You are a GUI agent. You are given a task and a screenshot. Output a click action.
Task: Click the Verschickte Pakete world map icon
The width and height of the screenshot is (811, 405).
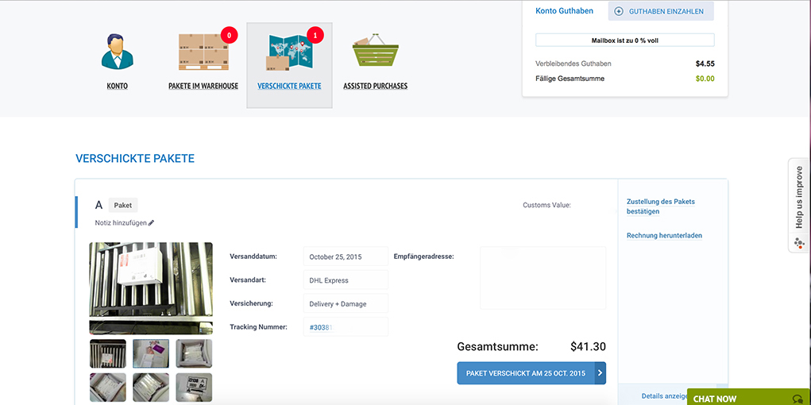(x=290, y=52)
